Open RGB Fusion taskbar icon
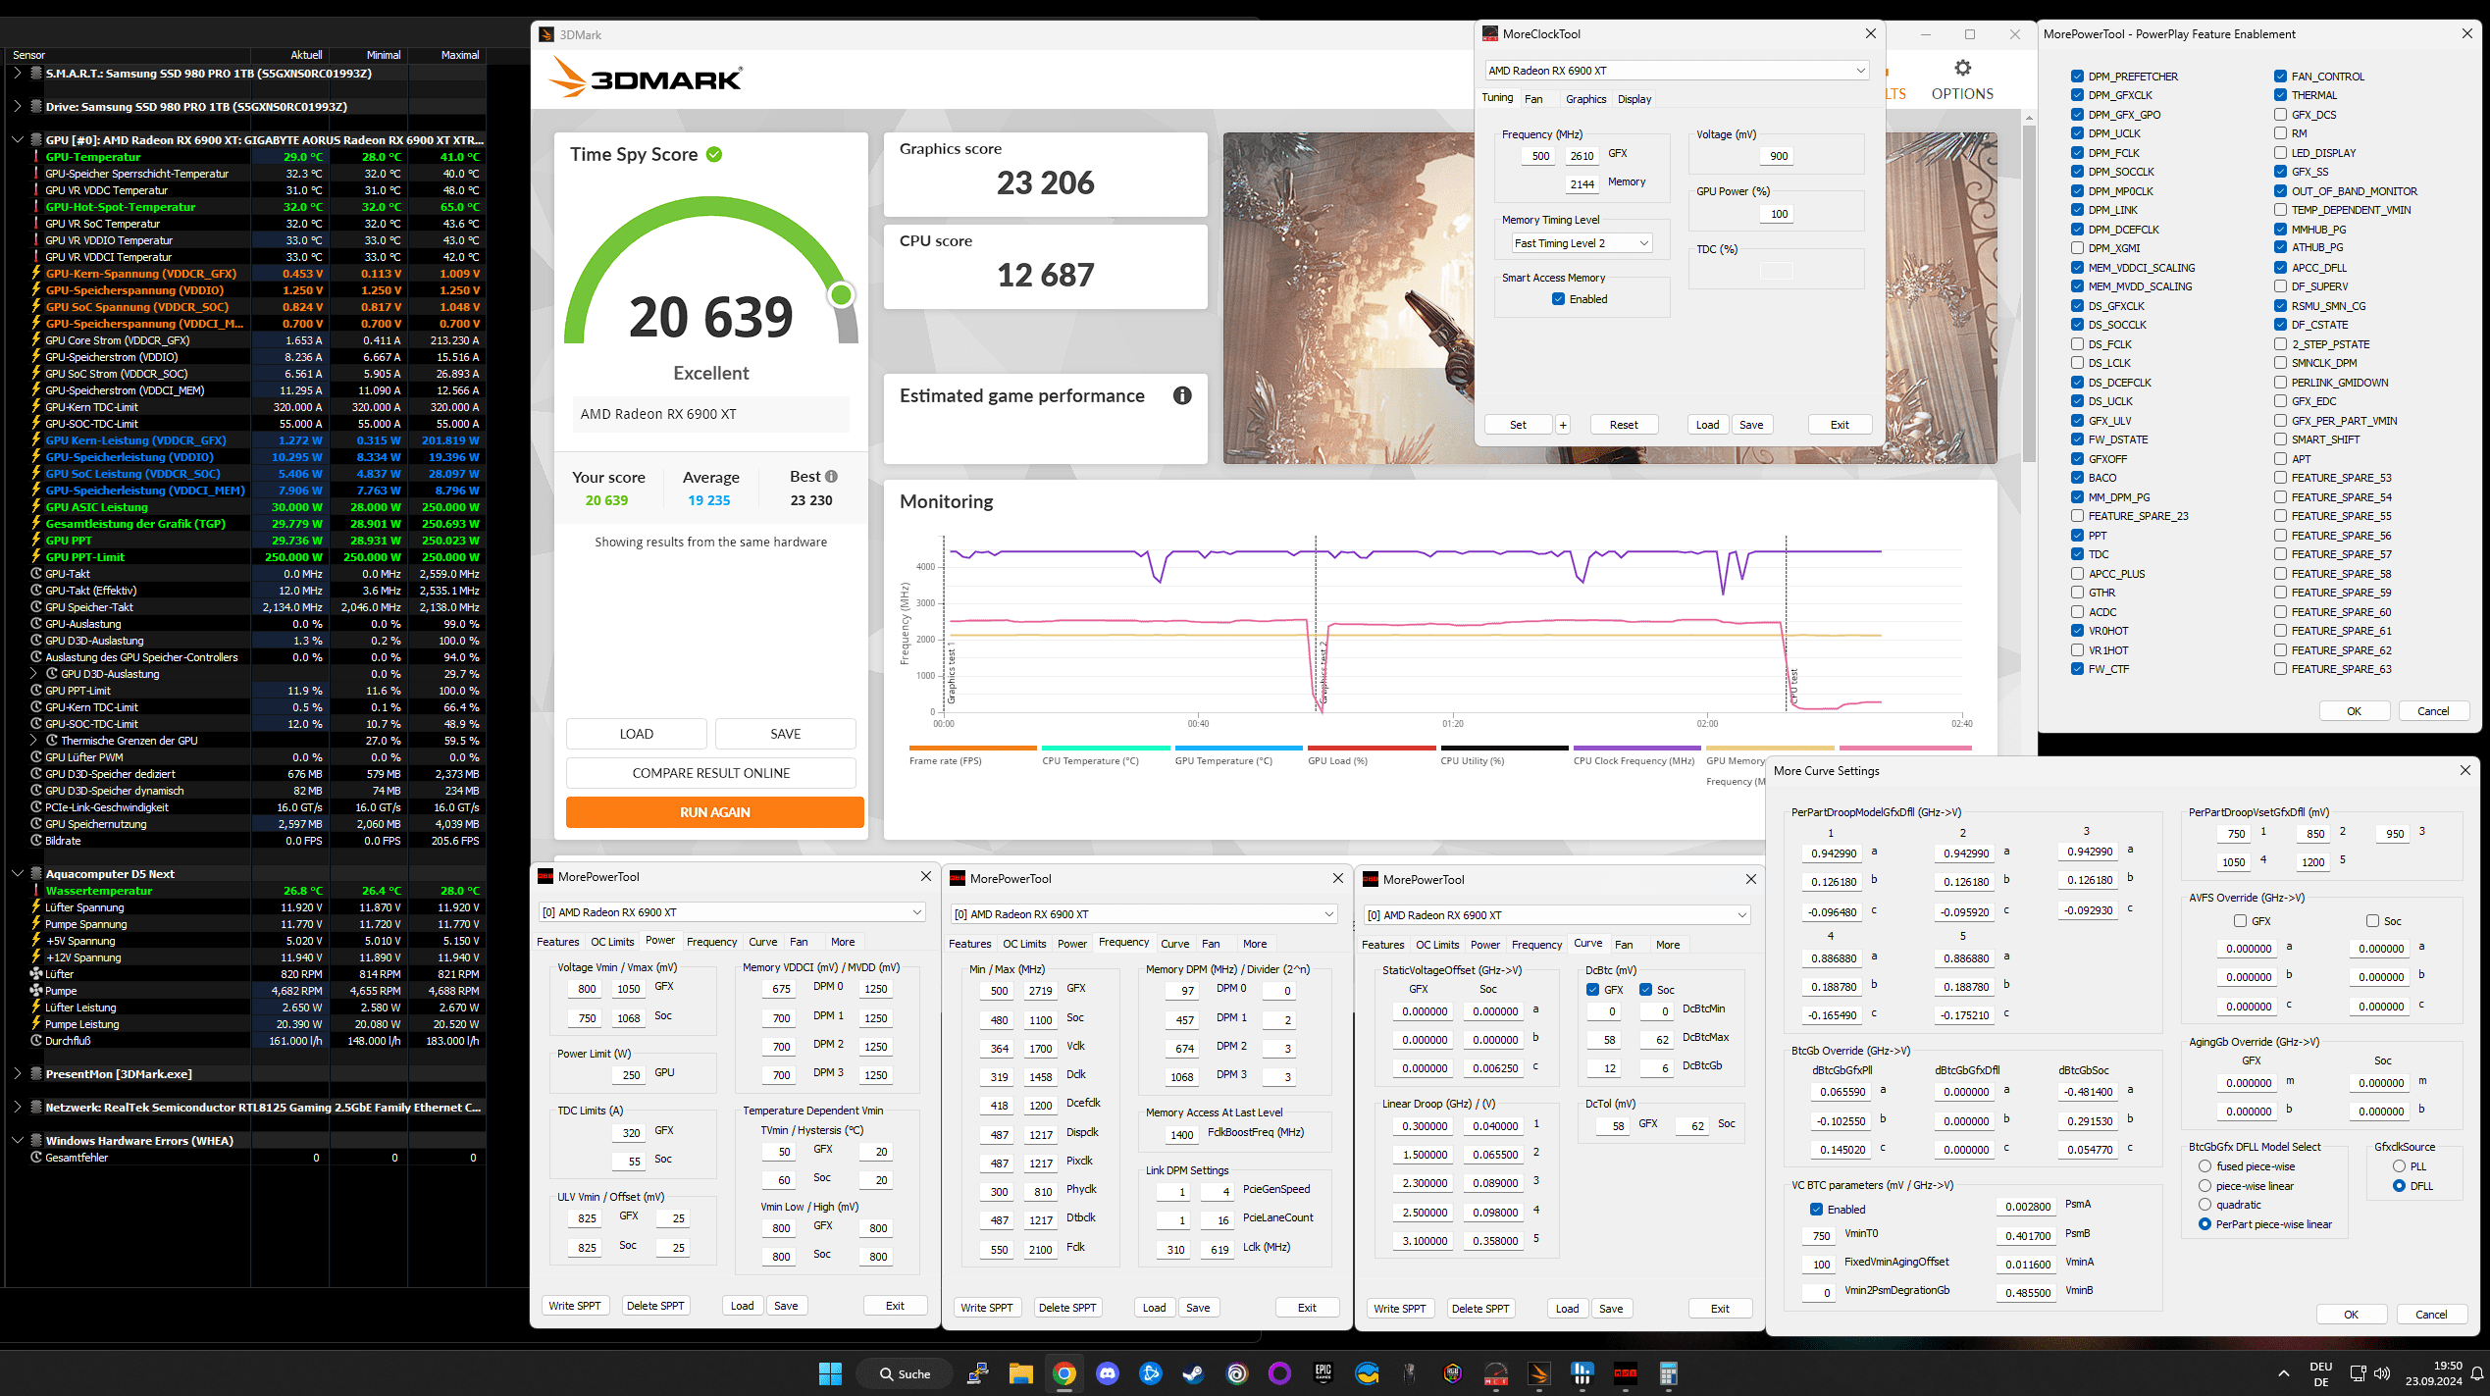This screenshot has height=1396, width=2490. [1453, 1373]
